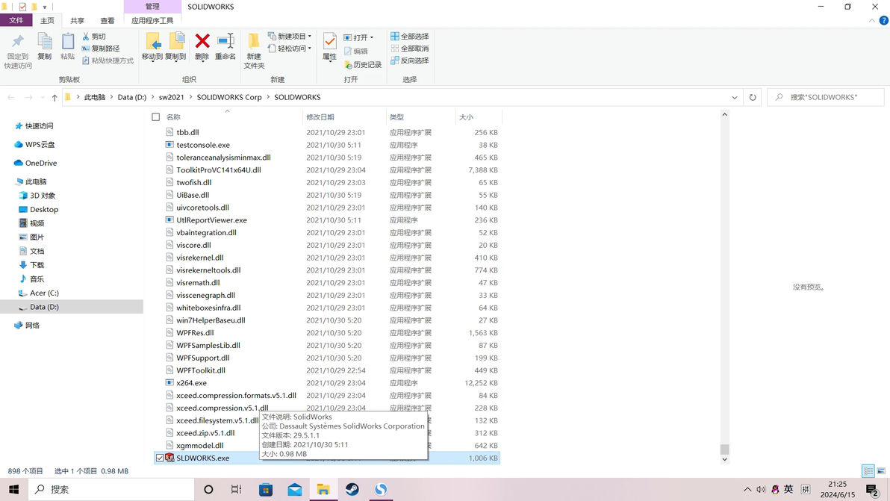Copy path ribbon command
Screen dimensions: 890x501
tap(101, 49)
